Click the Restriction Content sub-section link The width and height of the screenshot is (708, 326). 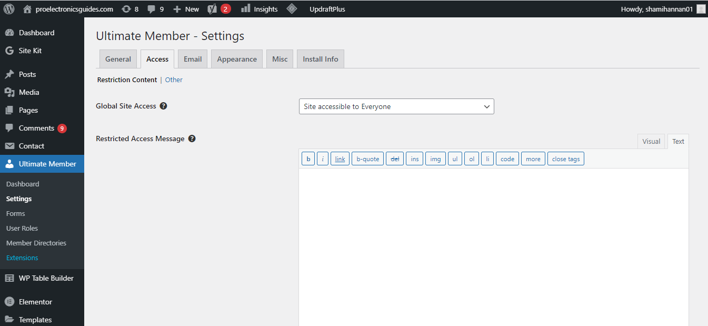click(127, 80)
